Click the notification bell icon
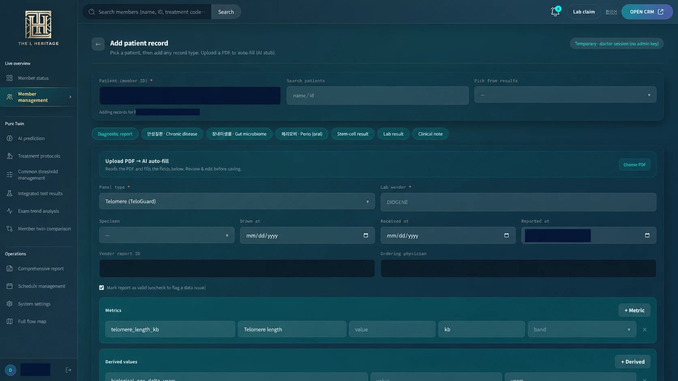The image size is (678, 381). [555, 12]
